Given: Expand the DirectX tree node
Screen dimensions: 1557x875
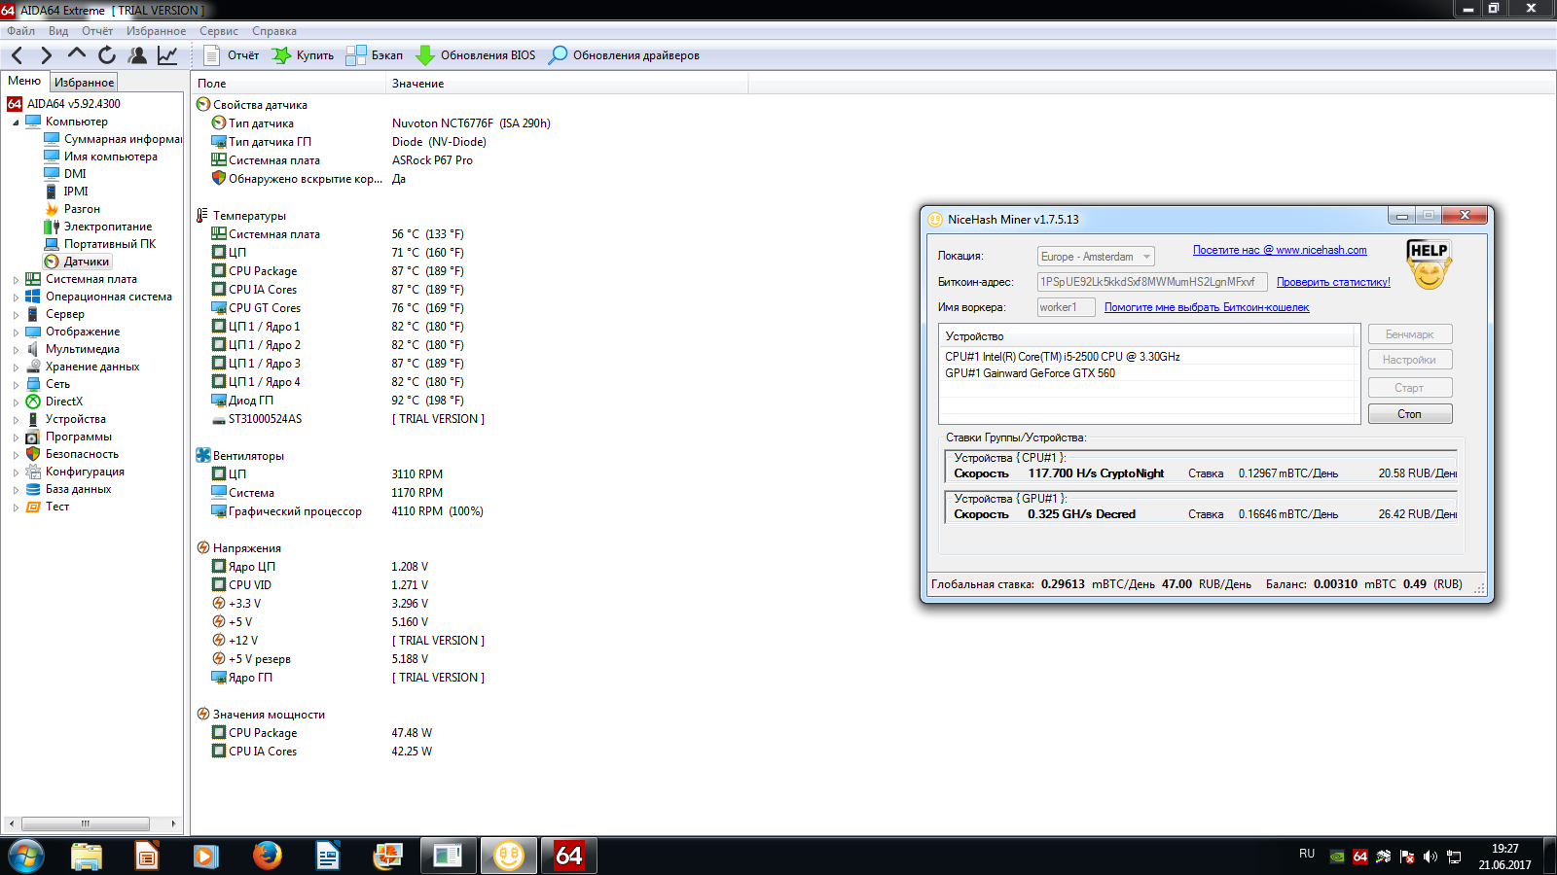Looking at the screenshot, I should (16, 402).
